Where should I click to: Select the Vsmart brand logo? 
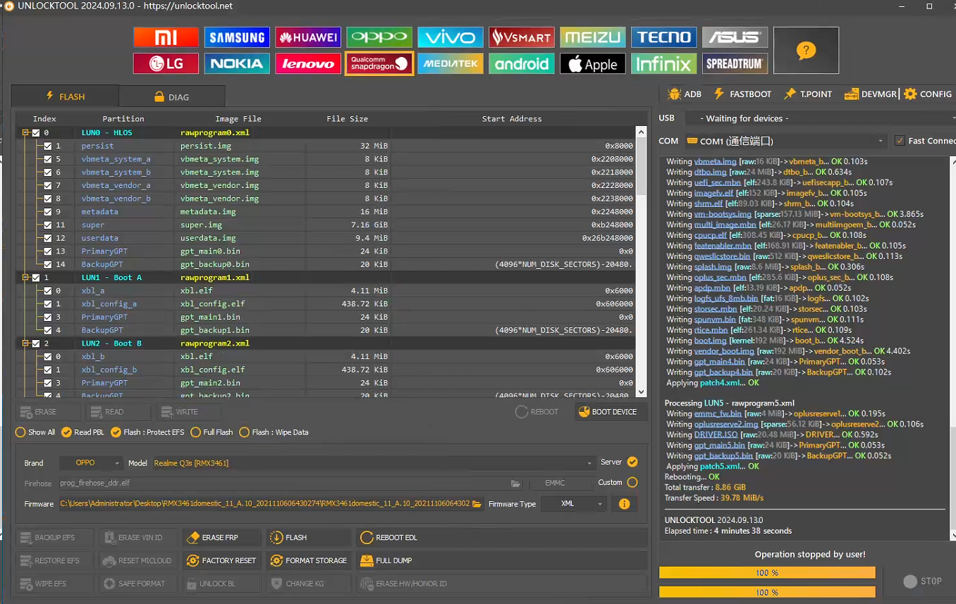point(522,37)
